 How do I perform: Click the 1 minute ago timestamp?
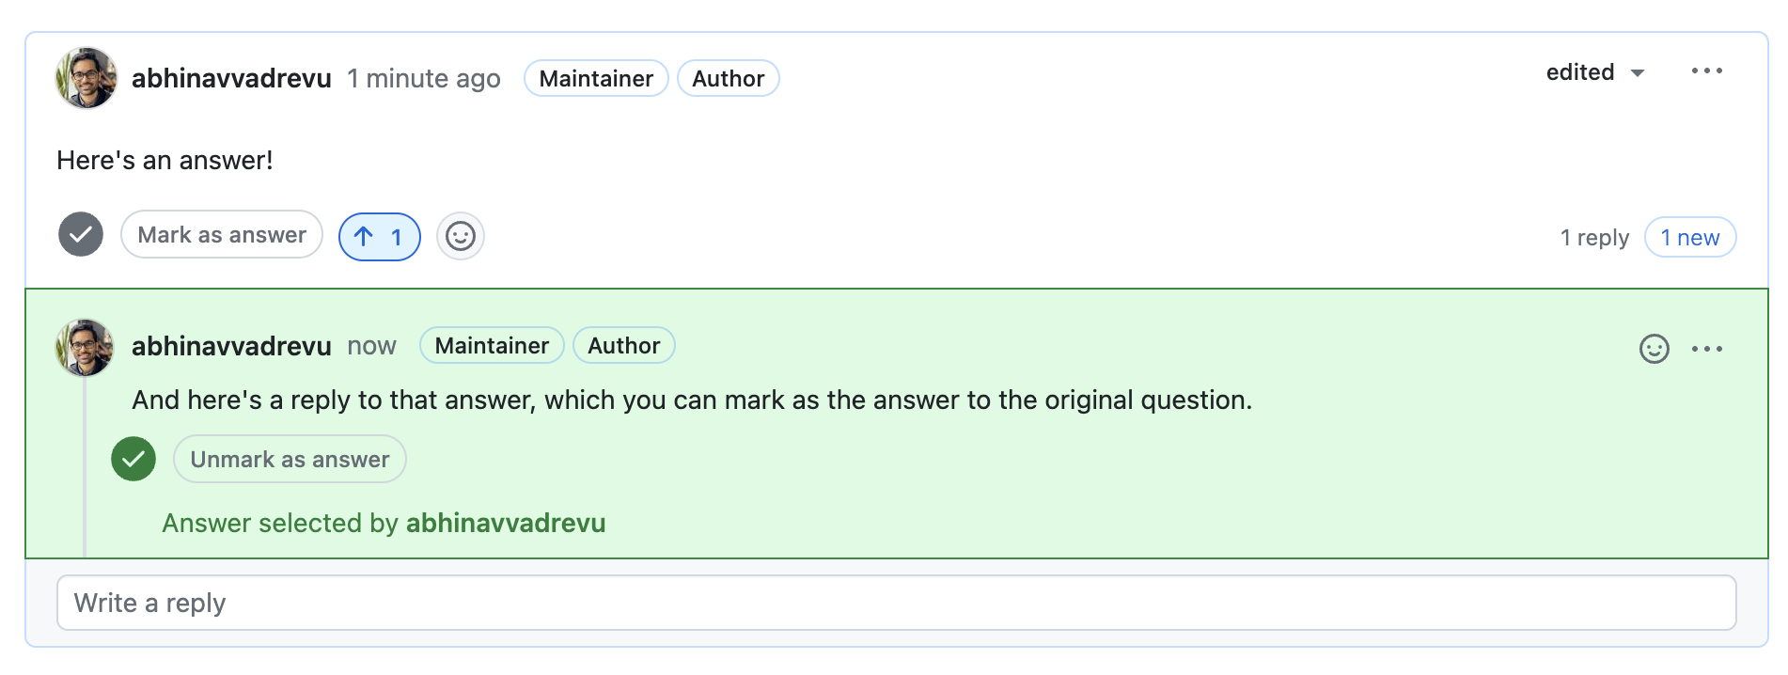coord(424,78)
